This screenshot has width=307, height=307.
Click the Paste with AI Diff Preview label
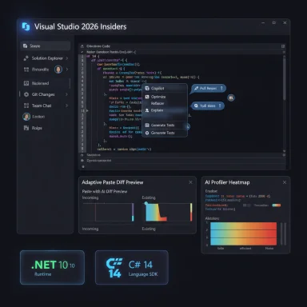pyautogui.click(x=105, y=191)
